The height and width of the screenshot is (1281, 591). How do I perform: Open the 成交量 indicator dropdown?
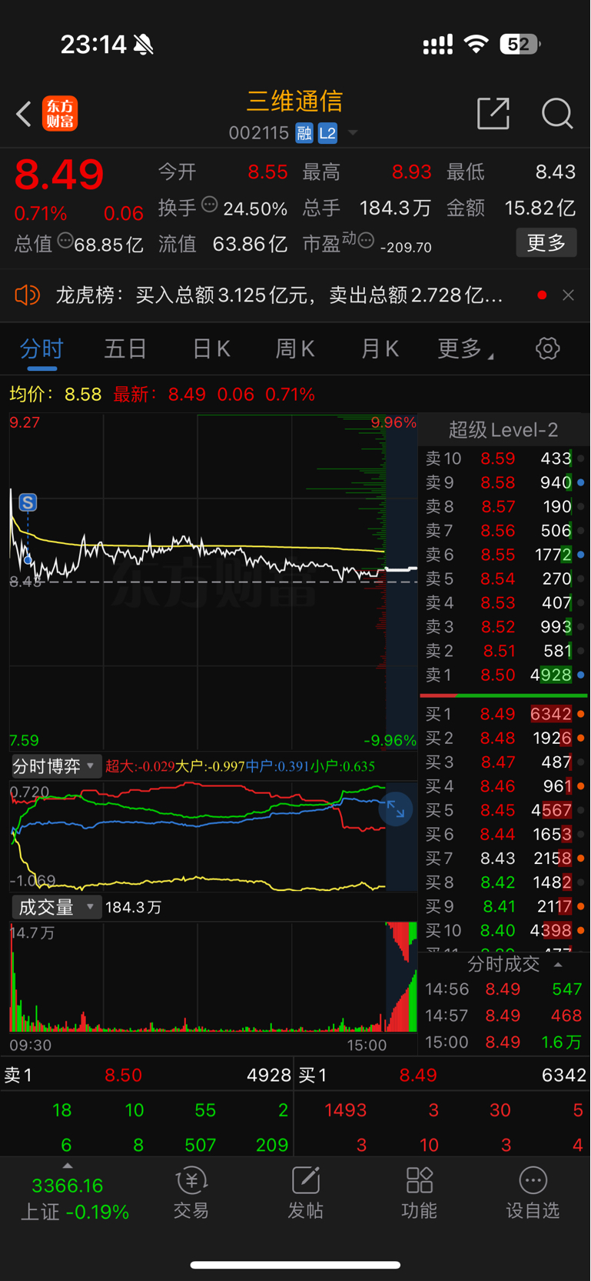click(55, 907)
